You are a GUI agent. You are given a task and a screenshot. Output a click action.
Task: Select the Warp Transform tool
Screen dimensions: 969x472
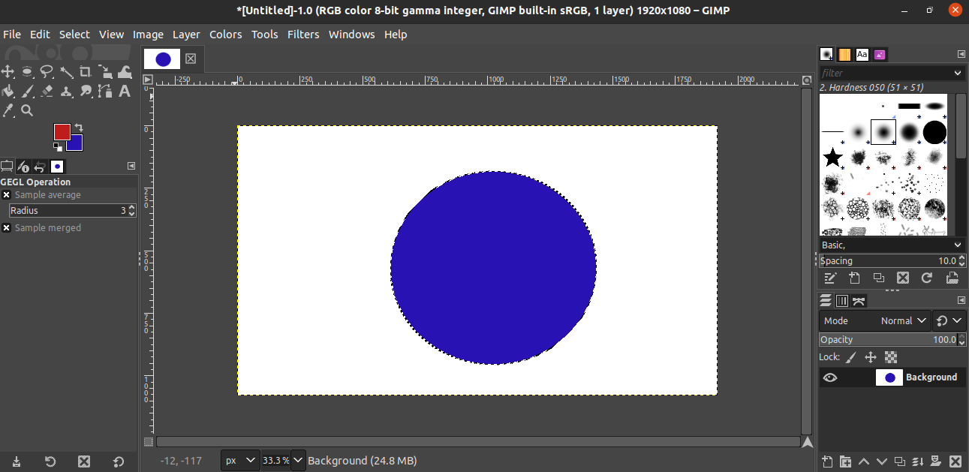point(125,72)
